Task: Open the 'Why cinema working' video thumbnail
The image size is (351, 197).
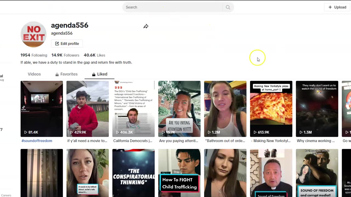Action: pyautogui.click(x=317, y=109)
